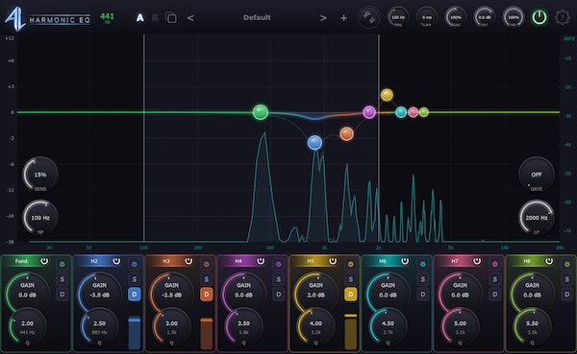Screen dimensions: 577x354
Task: Click the 120 Hz frequency knob in header
Action: 398,17
